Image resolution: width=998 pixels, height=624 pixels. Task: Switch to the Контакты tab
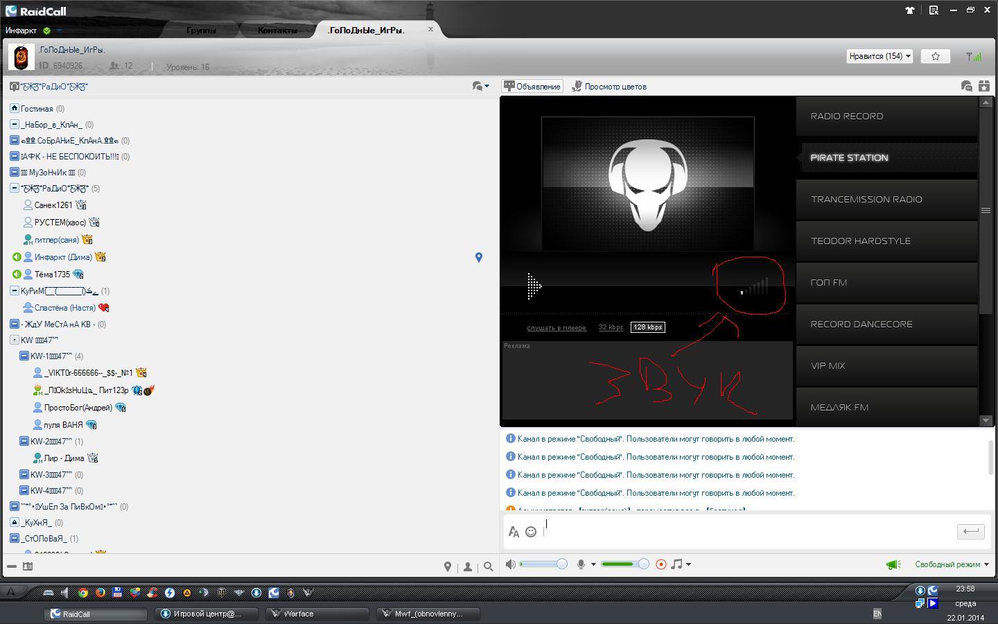point(277,31)
